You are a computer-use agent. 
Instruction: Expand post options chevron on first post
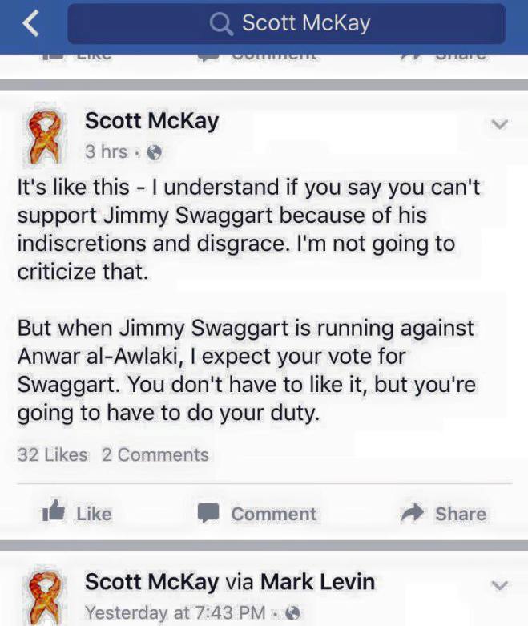click(x=499, y=124)
